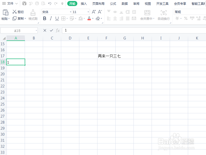The image size is (206, 155).
Task: Click increase decimal places icon
Action: pyautogui.click(x=198, y=18)
